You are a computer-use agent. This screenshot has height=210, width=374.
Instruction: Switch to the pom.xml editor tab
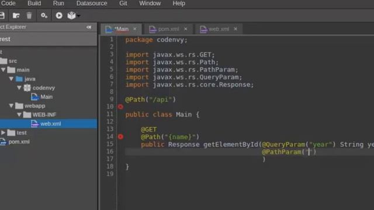coord(169,29)
